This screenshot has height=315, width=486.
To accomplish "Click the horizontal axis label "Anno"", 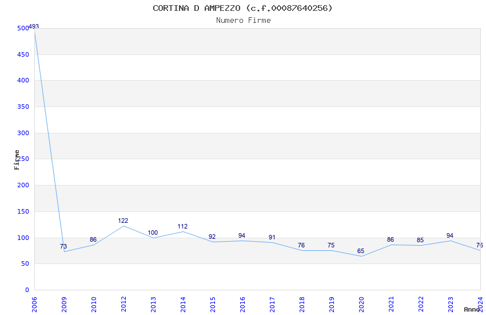I will (x=472, y=309).
